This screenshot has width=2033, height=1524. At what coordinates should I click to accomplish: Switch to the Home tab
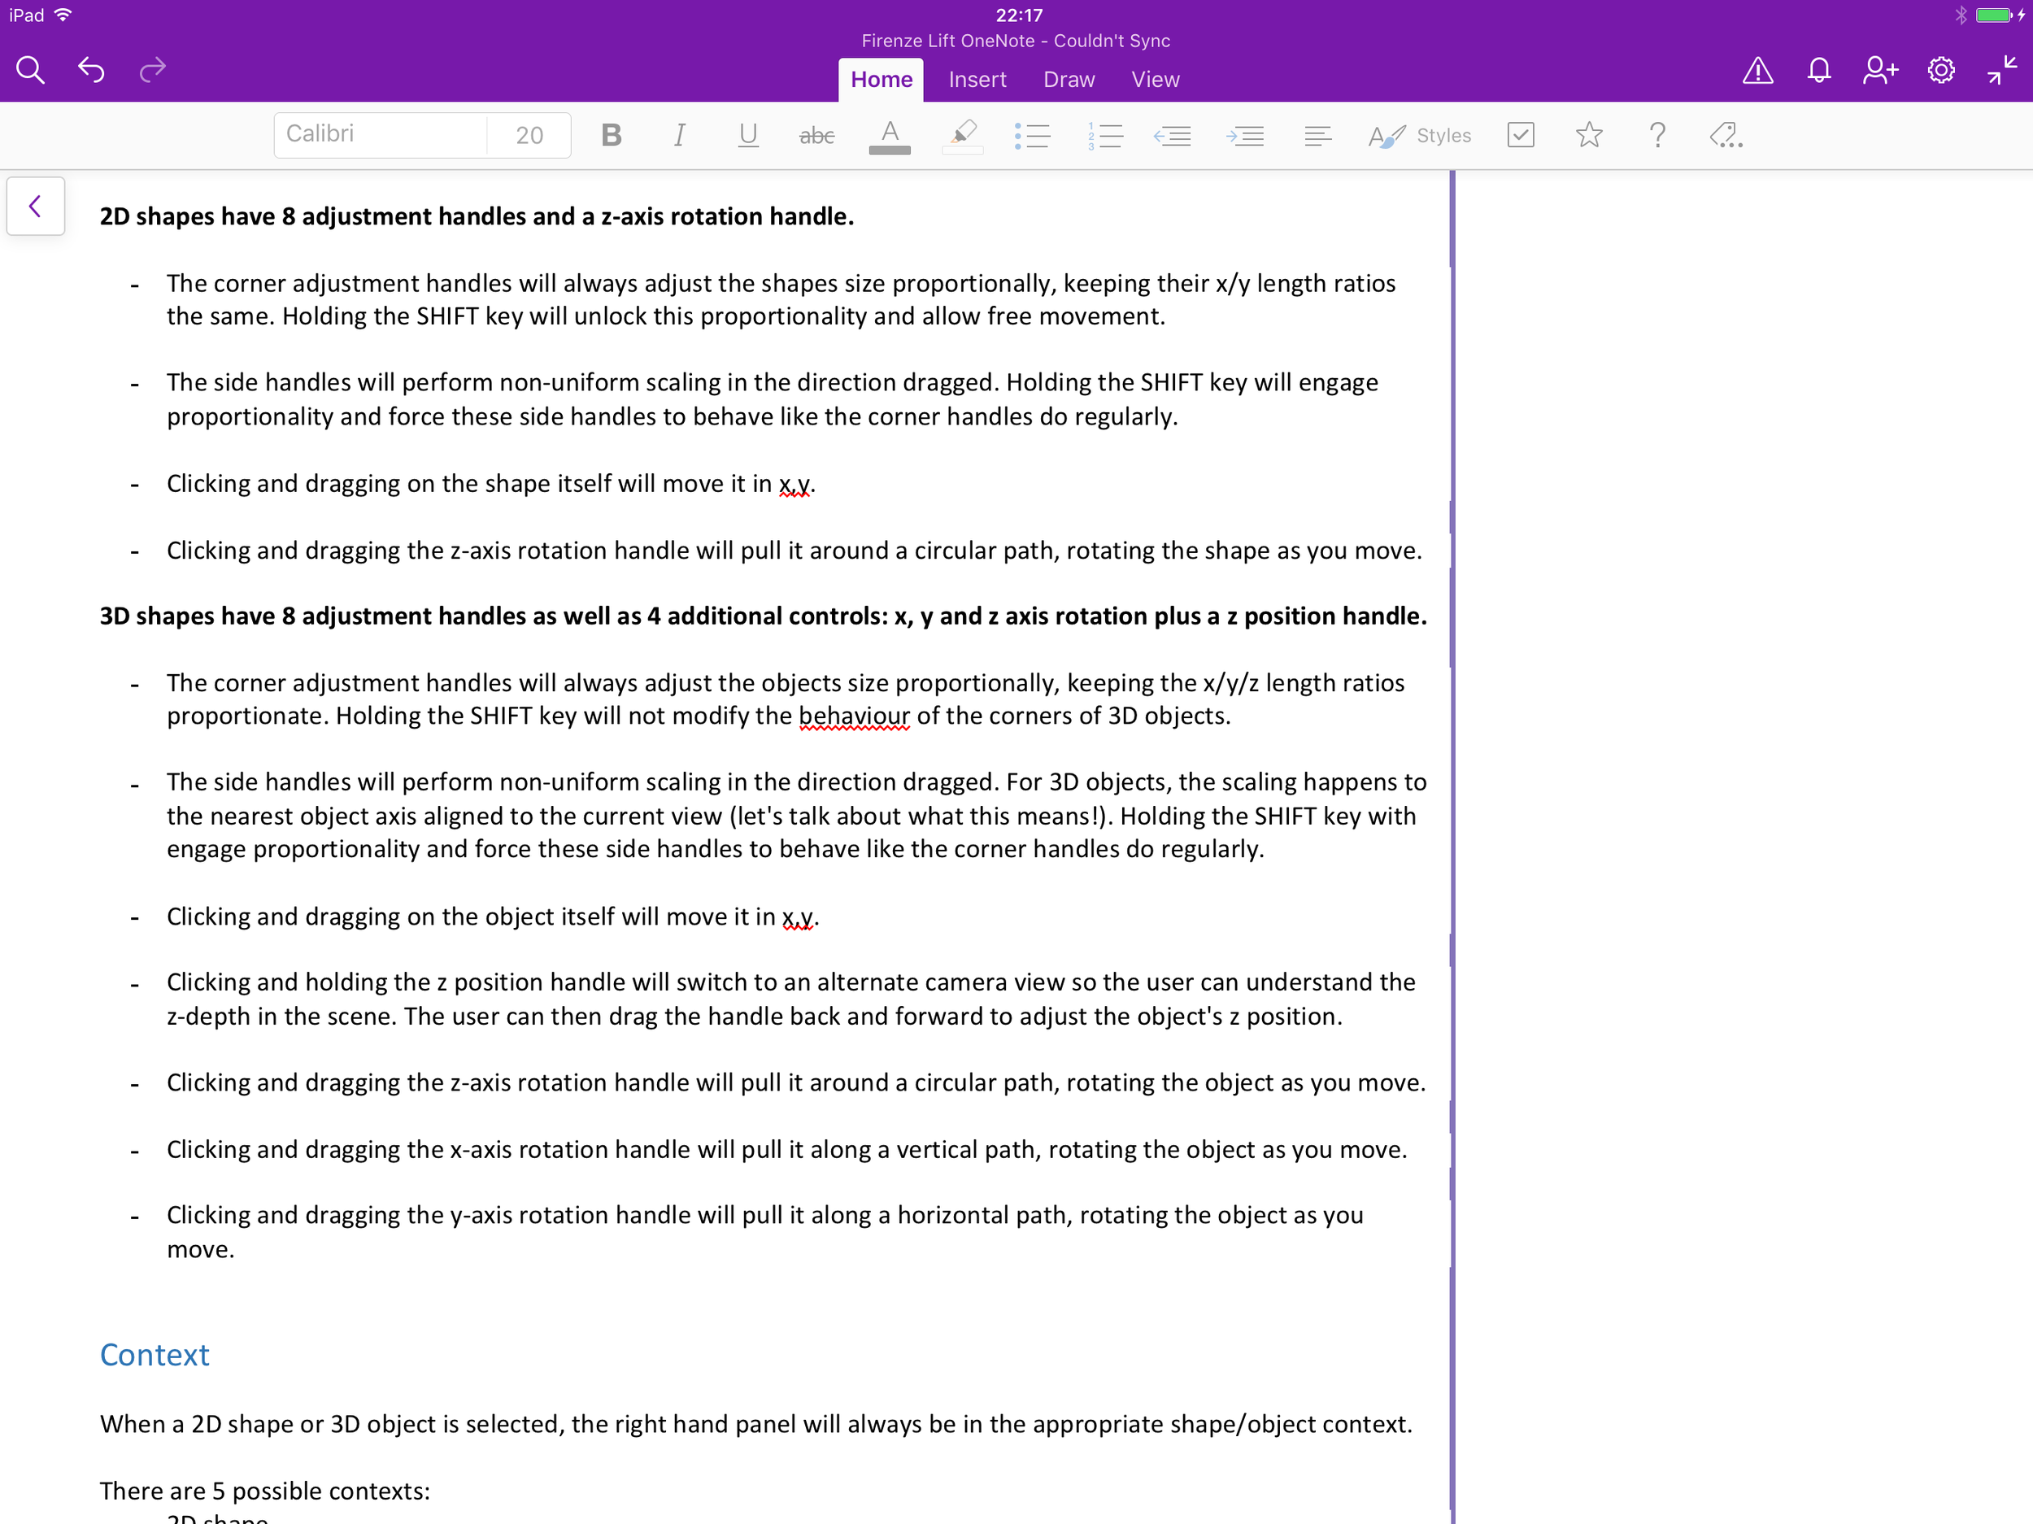[881, 80]
